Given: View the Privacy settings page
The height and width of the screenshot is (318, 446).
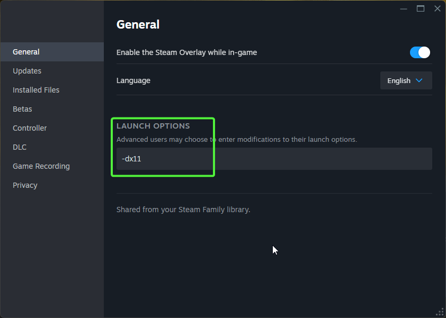Looking at the screenshot, I should pos(24,185).
